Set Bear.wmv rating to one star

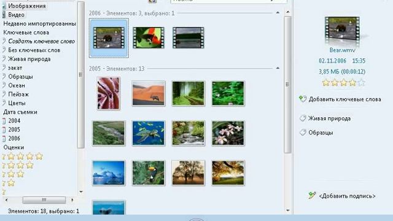pyautogui.click(x=325, y=82)
